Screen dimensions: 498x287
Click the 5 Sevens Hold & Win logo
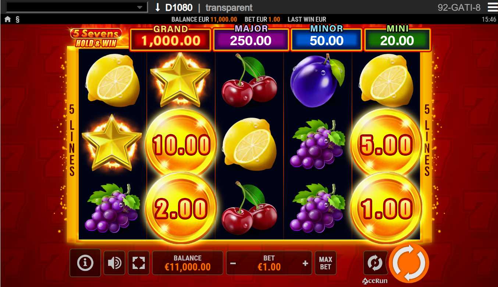click(97, 38)
